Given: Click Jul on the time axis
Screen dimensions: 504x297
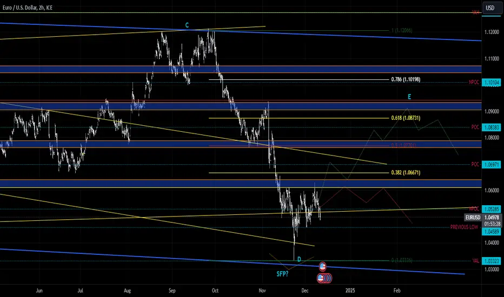Looking at the screenshot, I should (x=80, y=291).
